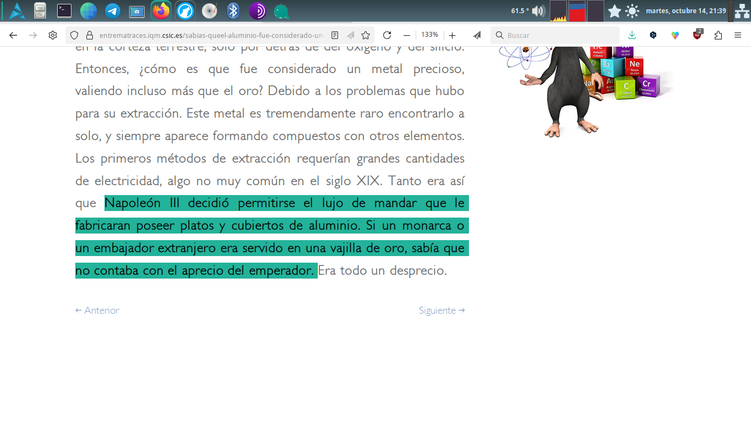This screenshot has height=422, width=751.
Task: Click the date and time clock
Action: 686,11
